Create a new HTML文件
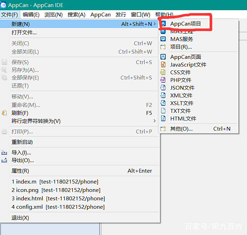This screenshot has width=247, height=235. (199, 119)
